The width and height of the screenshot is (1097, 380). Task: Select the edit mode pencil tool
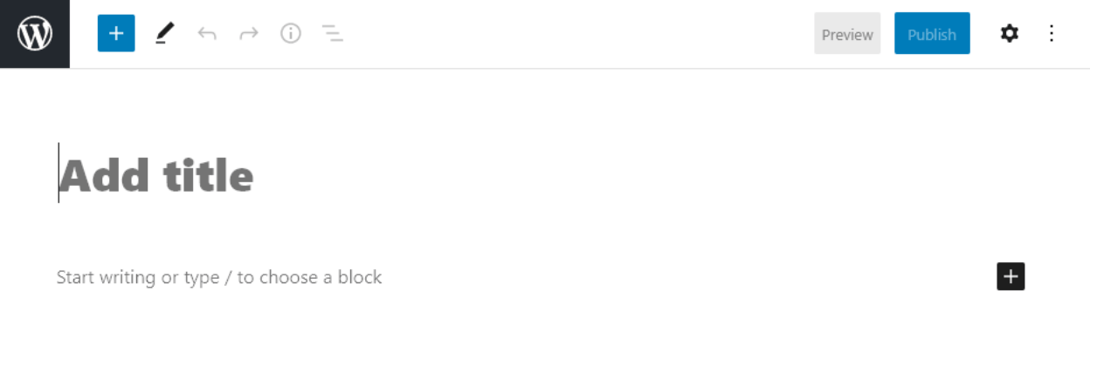(x=164, y=34)
